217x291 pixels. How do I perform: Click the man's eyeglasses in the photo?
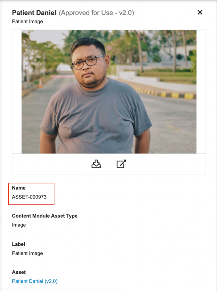pos(89,62)
